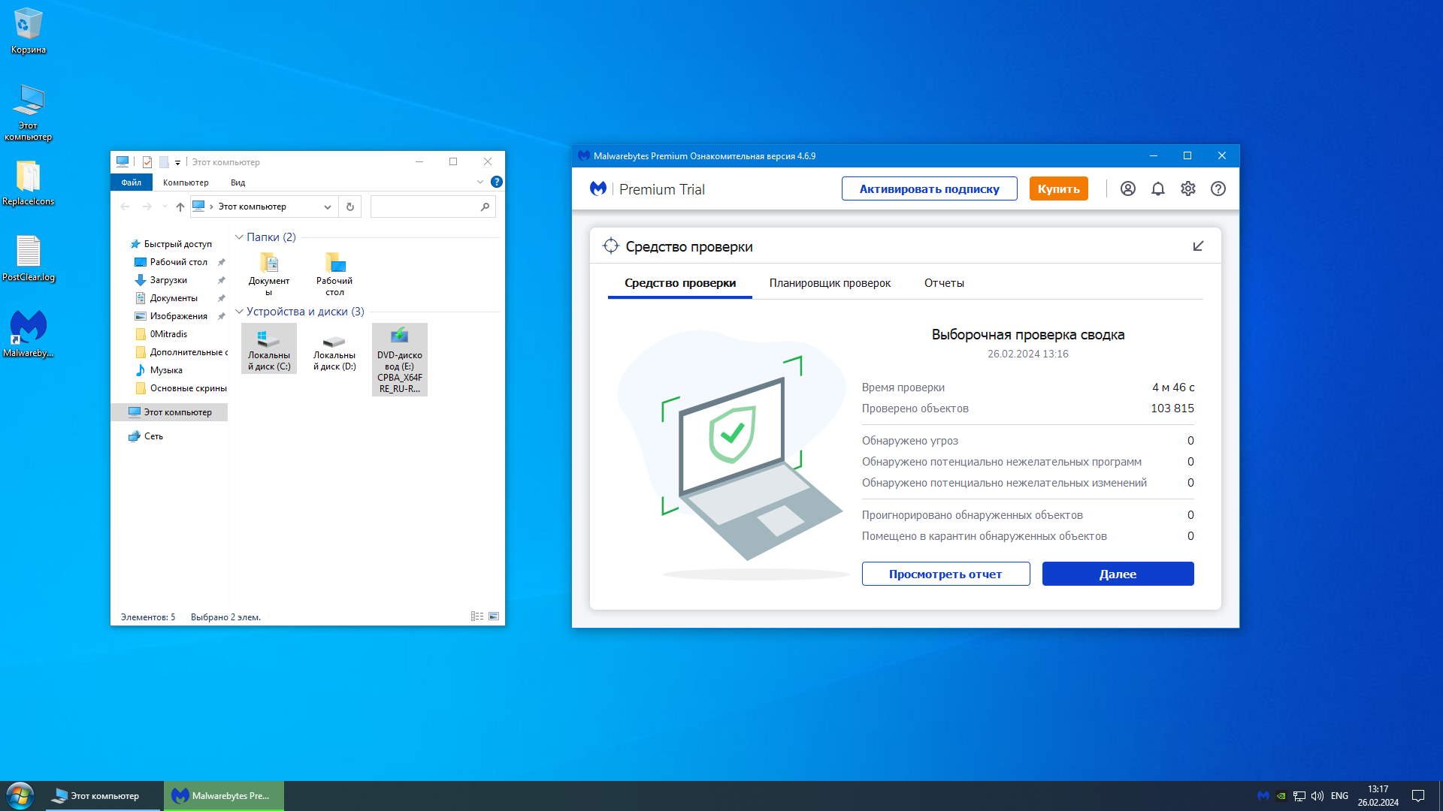The width and height of the screenshot is (1443, 811).
Task: Open the address bar history dropdown
Action: coord(328,207)
